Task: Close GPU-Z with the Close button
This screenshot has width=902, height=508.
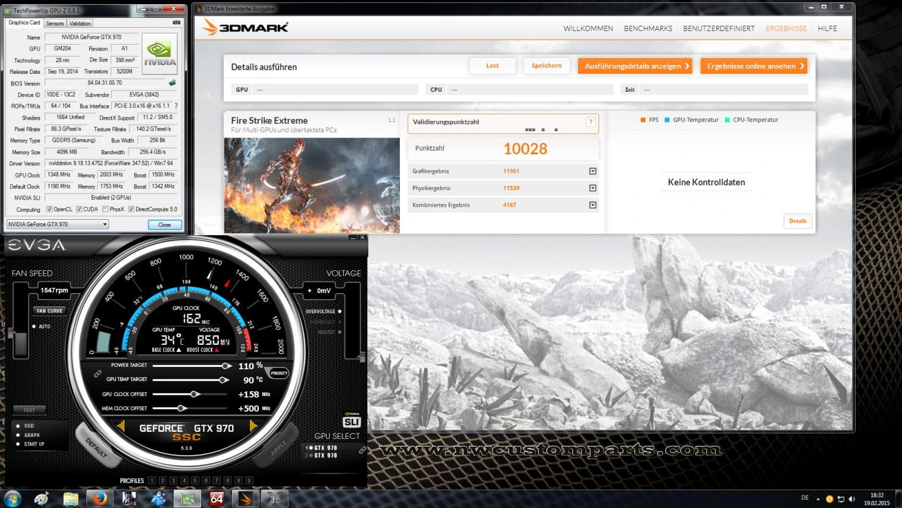Action: click(x=164, y=225)
